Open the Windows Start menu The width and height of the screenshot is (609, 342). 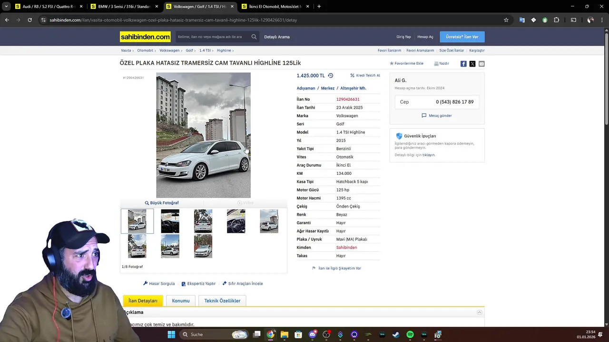coord(171,334)
